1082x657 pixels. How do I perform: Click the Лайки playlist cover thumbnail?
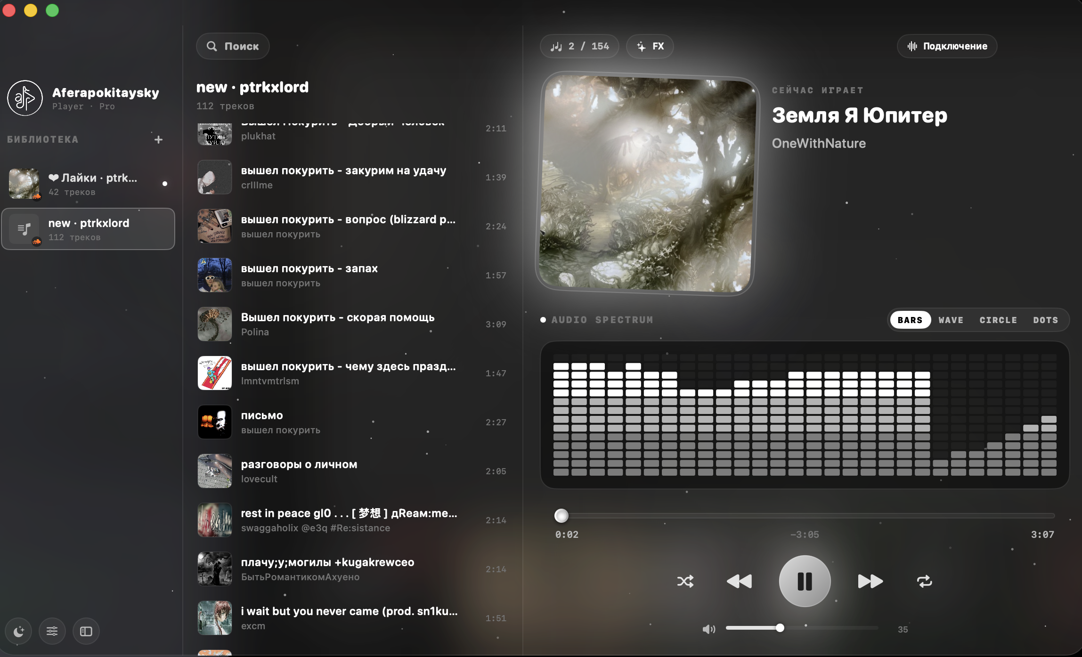coord(24,184)
